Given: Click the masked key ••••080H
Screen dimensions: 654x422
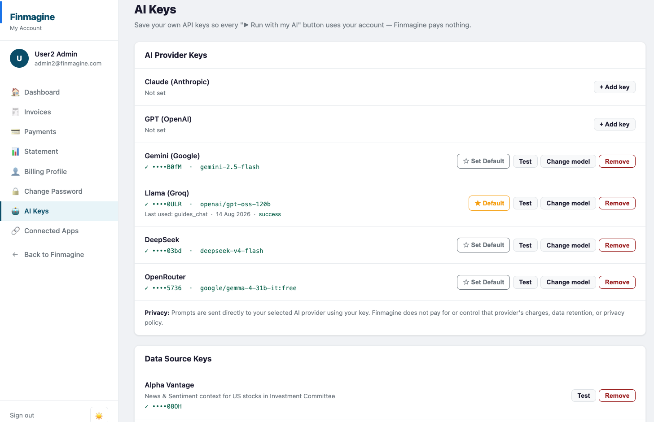Looking at the screenshot, I should point(167,406).
